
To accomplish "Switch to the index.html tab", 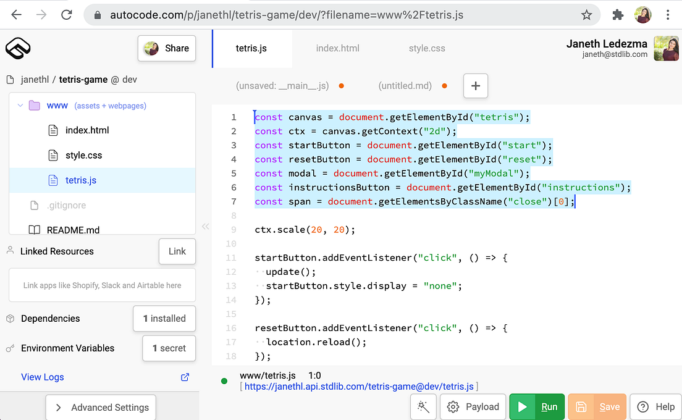I will pos(337,48).
